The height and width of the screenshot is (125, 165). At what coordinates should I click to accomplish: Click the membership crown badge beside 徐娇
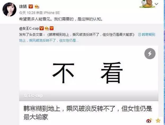[x=37, y=7]
